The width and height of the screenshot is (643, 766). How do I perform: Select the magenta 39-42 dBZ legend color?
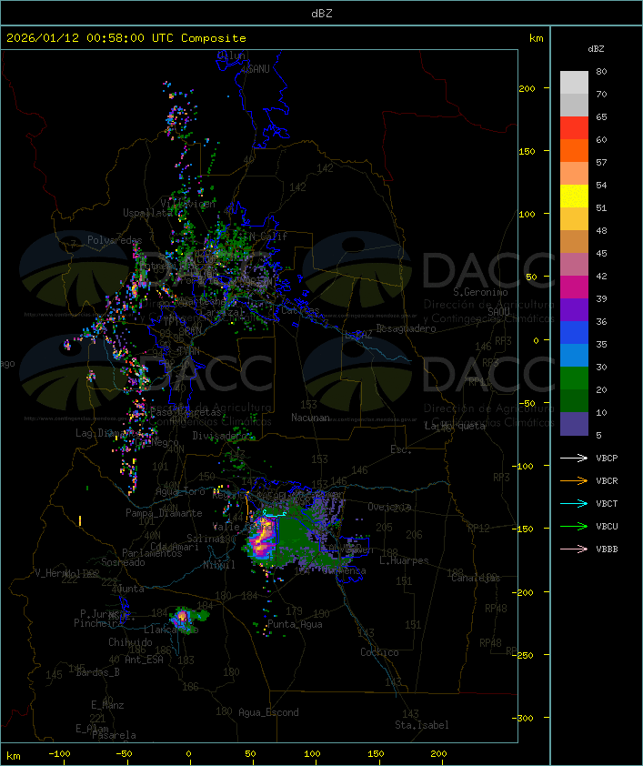(574, 287)
